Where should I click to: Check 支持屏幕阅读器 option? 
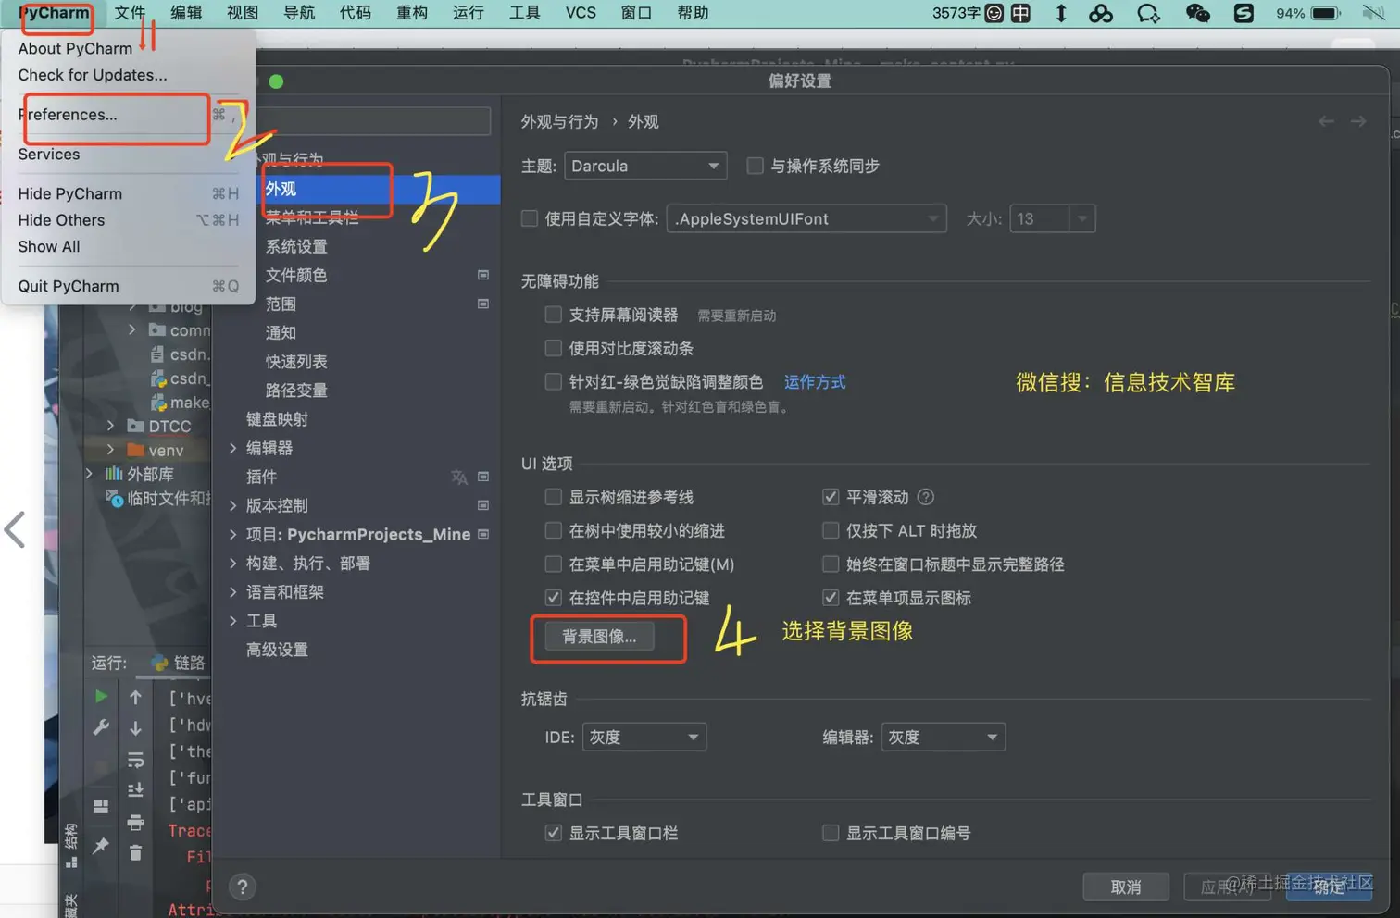point(554,315)
